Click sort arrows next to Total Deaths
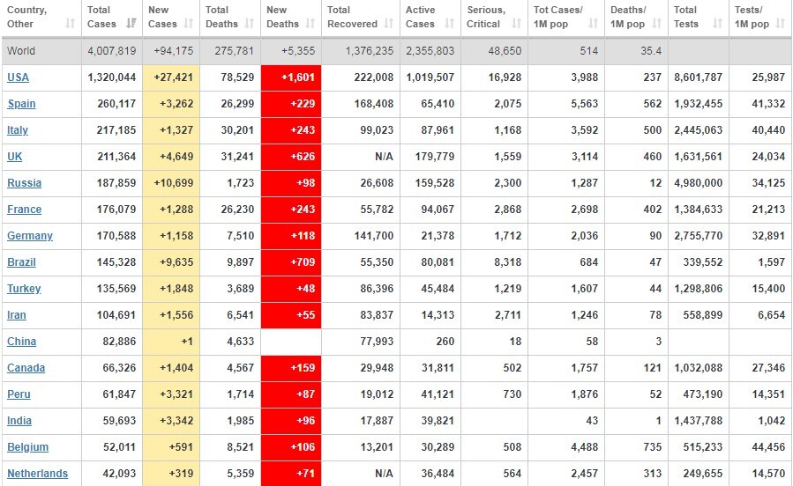Viewport: 793px width, 486px height. (x=250, y=24)
